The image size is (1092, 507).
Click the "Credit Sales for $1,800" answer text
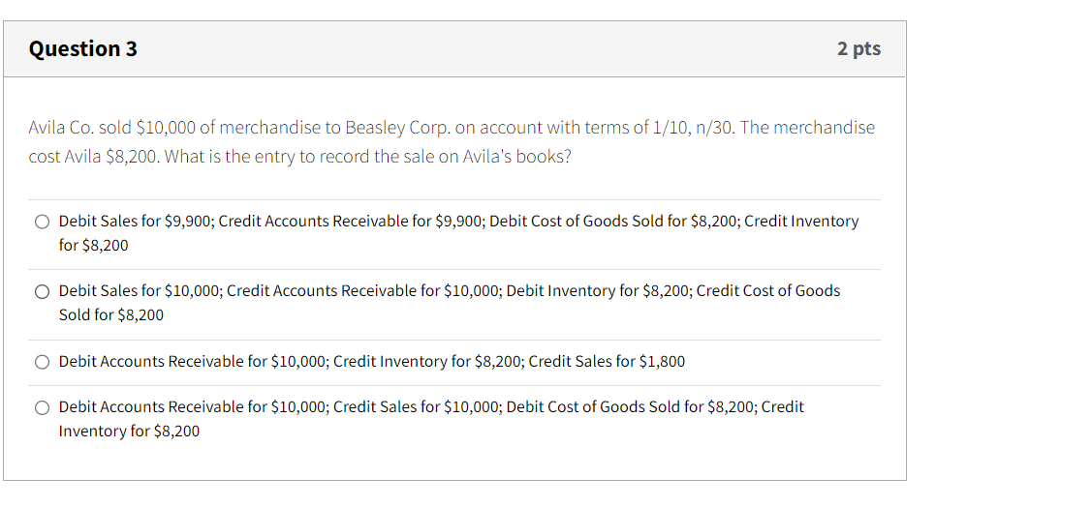point(607,362)
